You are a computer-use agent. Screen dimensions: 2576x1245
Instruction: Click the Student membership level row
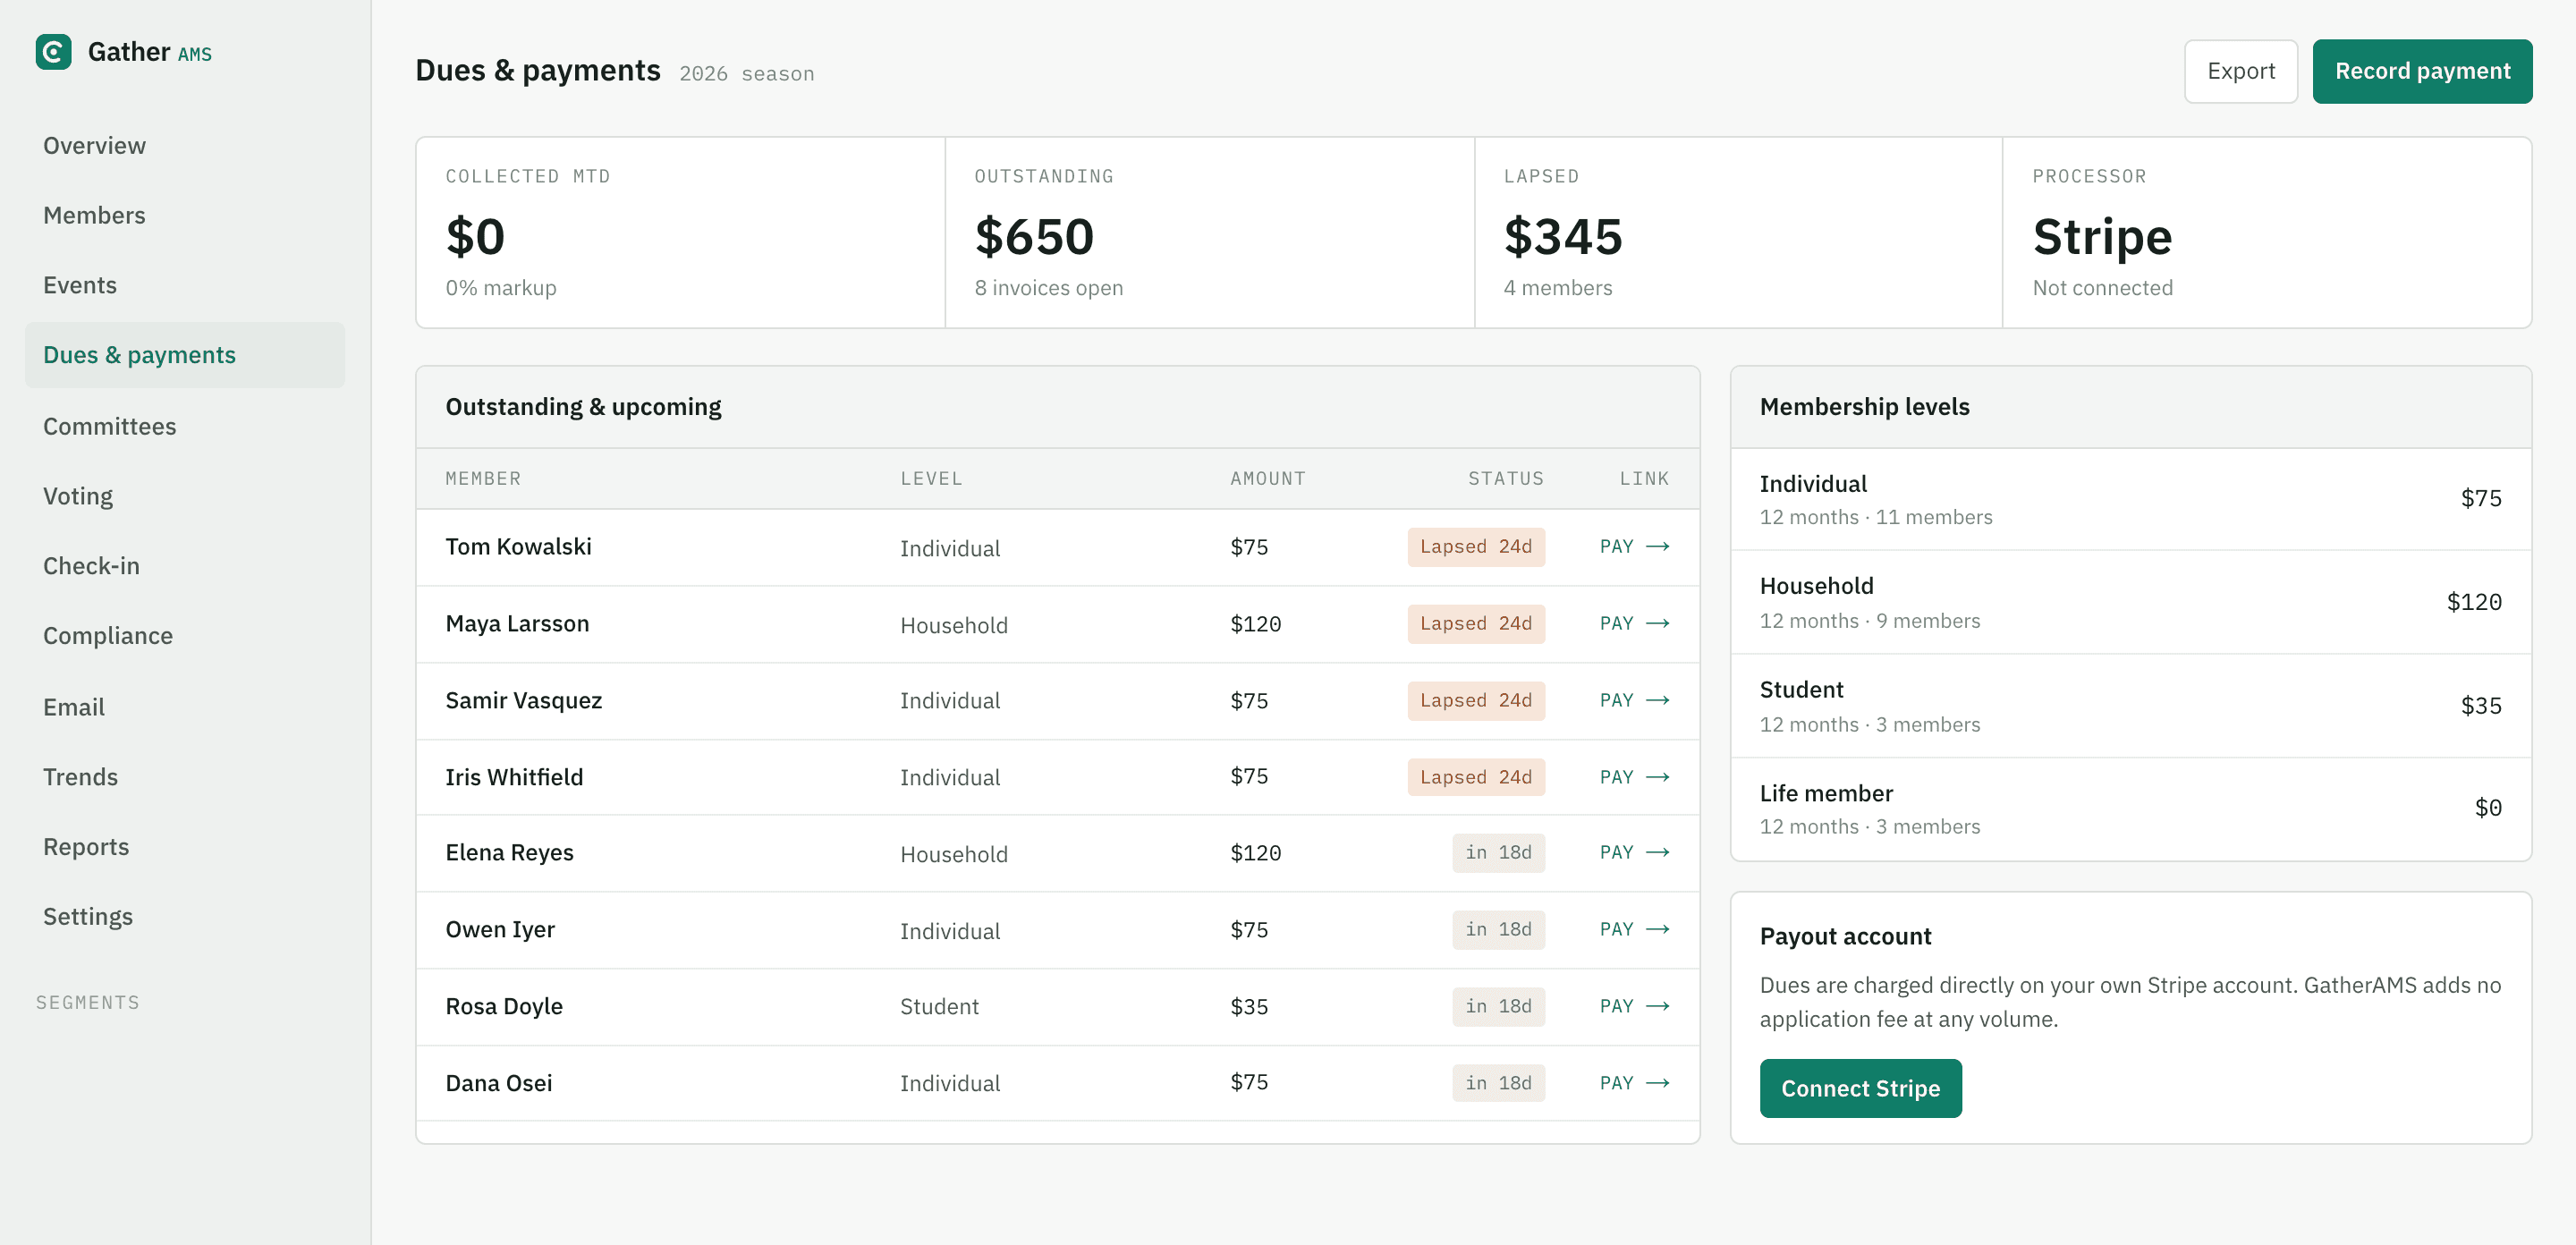click(x=2130, y=706)
